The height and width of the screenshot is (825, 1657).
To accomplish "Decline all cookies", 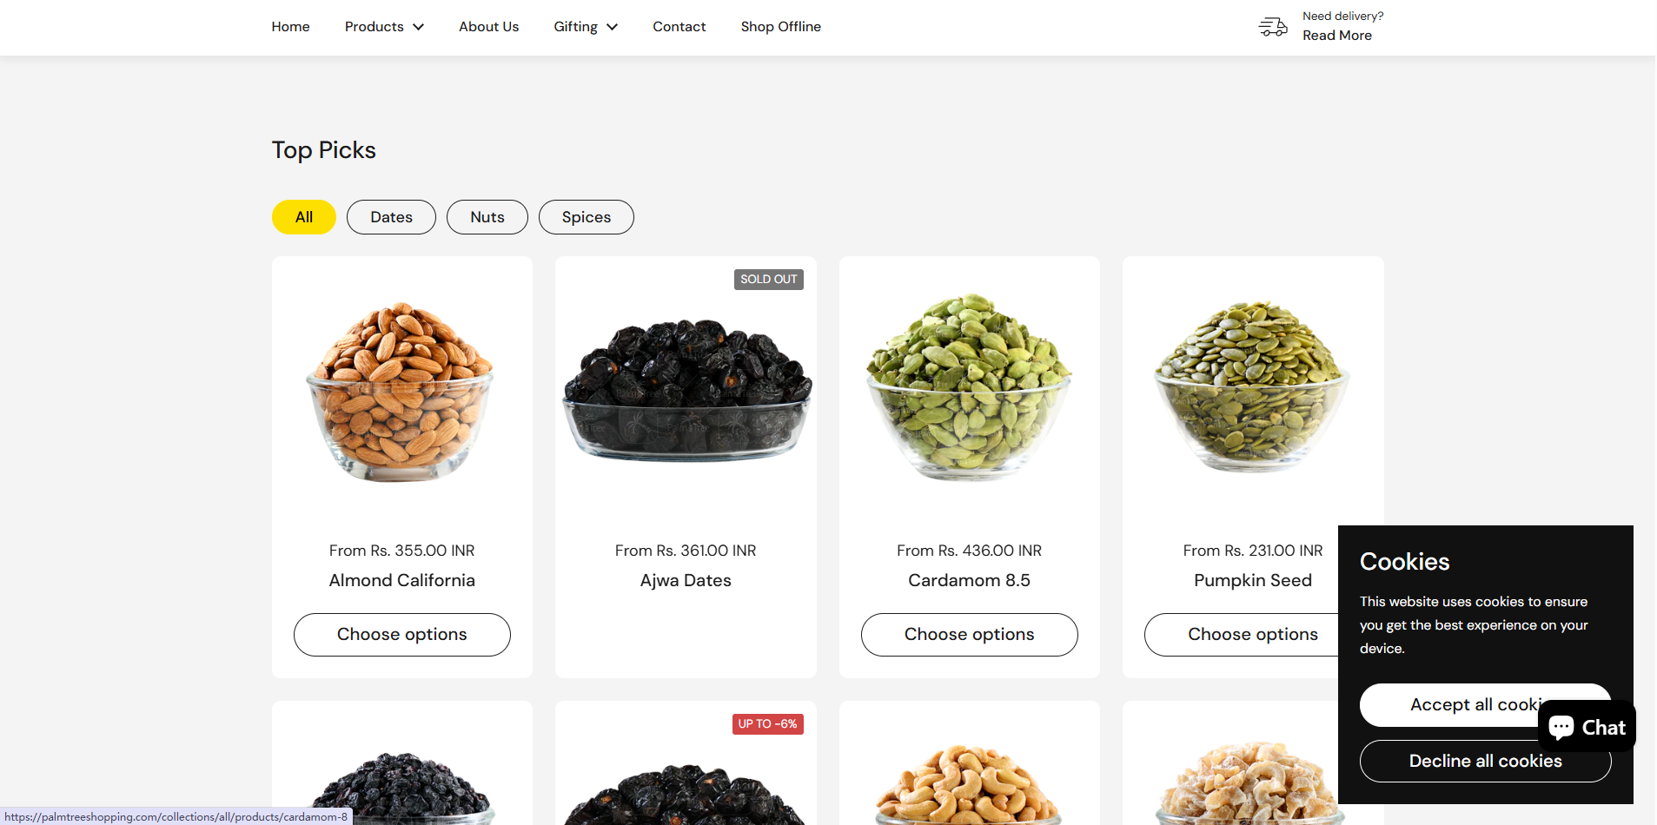I will [x=1485, y=762].
